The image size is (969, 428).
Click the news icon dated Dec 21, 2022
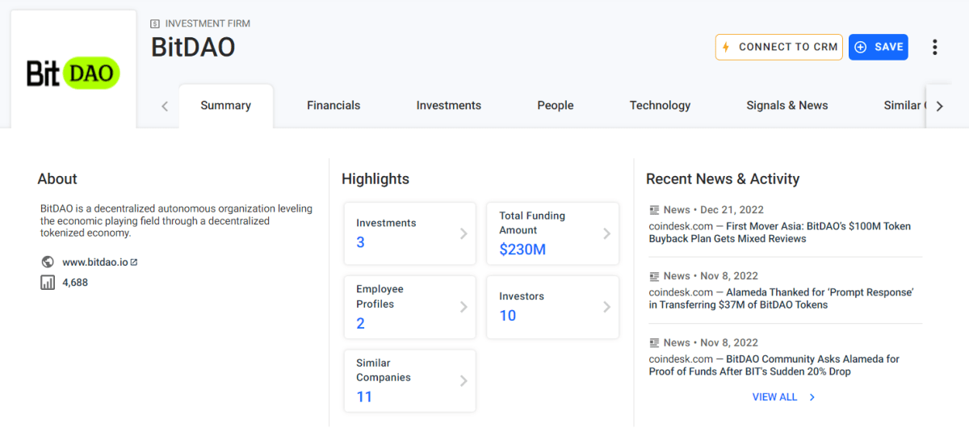point(654,210)
